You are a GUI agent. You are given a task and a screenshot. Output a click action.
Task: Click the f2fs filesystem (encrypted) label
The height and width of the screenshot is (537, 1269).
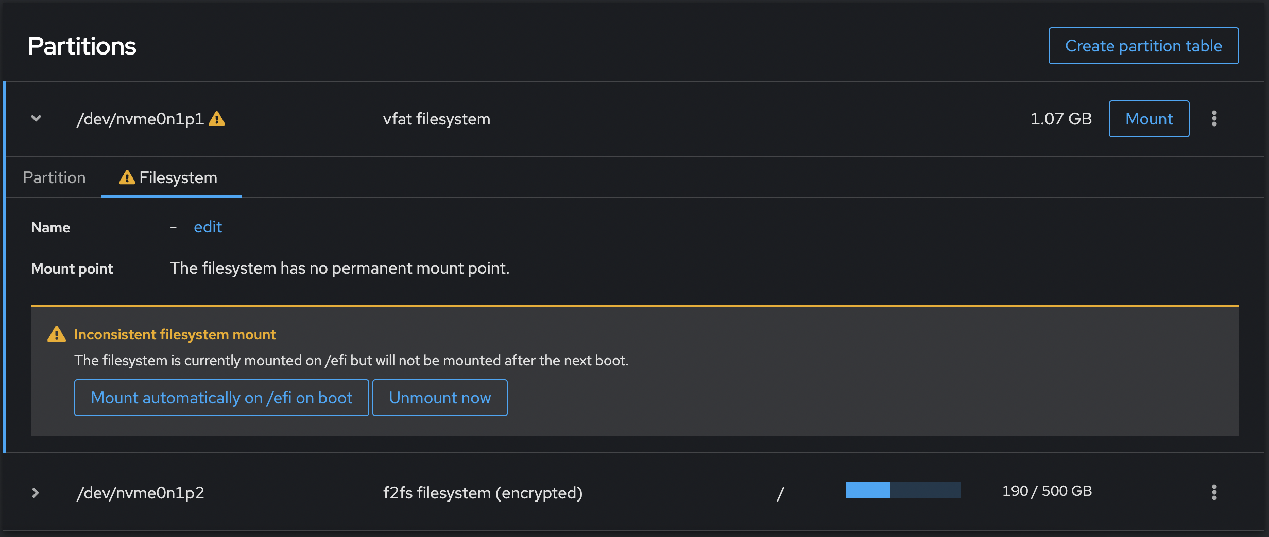(x=483, y=493)
